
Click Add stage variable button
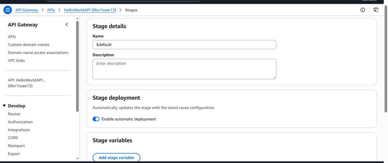pyautogui.click(x=116, y=158)
